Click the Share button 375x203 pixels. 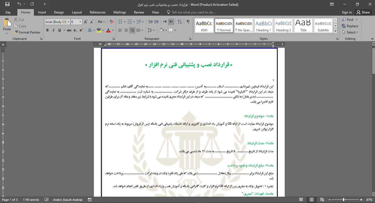(x=363, y=12)
